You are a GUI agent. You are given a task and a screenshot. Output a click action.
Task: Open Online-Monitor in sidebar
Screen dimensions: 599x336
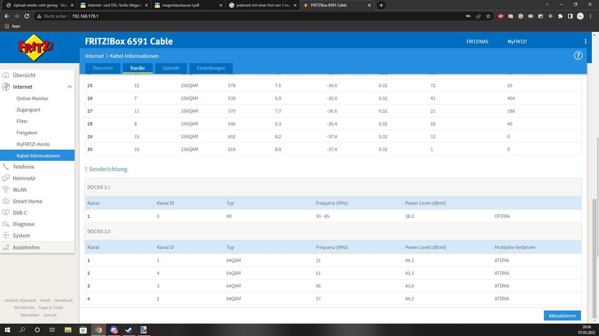[x=32, y=98]
